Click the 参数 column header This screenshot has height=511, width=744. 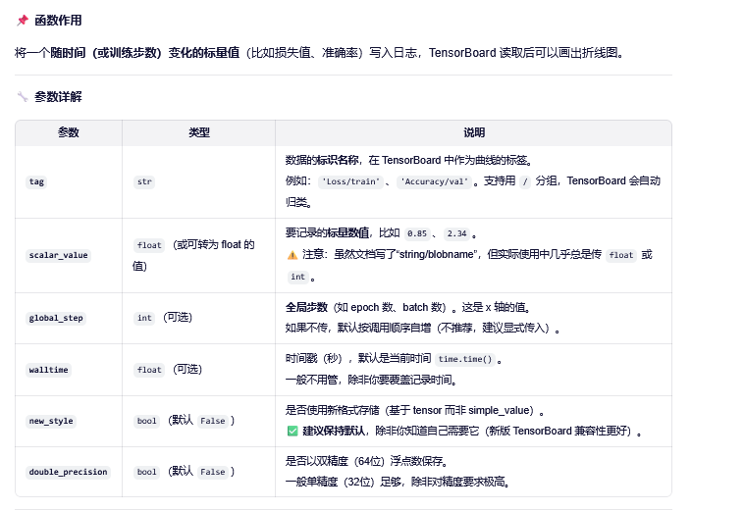pyautogui.click(x=69, y=132)
